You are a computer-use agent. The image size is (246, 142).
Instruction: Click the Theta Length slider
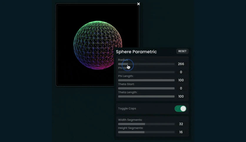coord(146,97)
